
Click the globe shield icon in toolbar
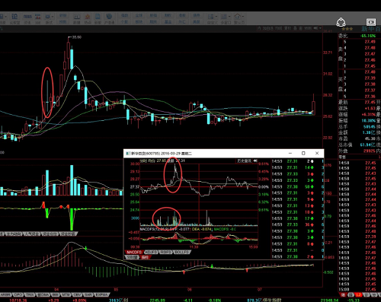click(109, 17)
